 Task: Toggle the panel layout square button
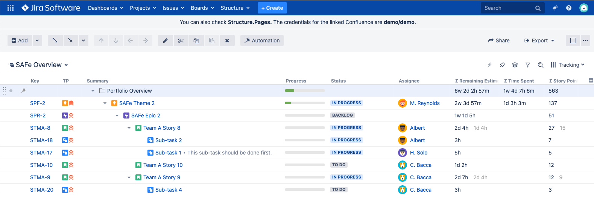point(573,40)
